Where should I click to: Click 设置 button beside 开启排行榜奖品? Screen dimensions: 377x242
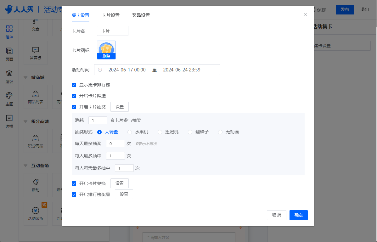[x=124, y=194]
